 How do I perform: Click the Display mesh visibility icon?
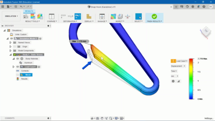point(89,16)
